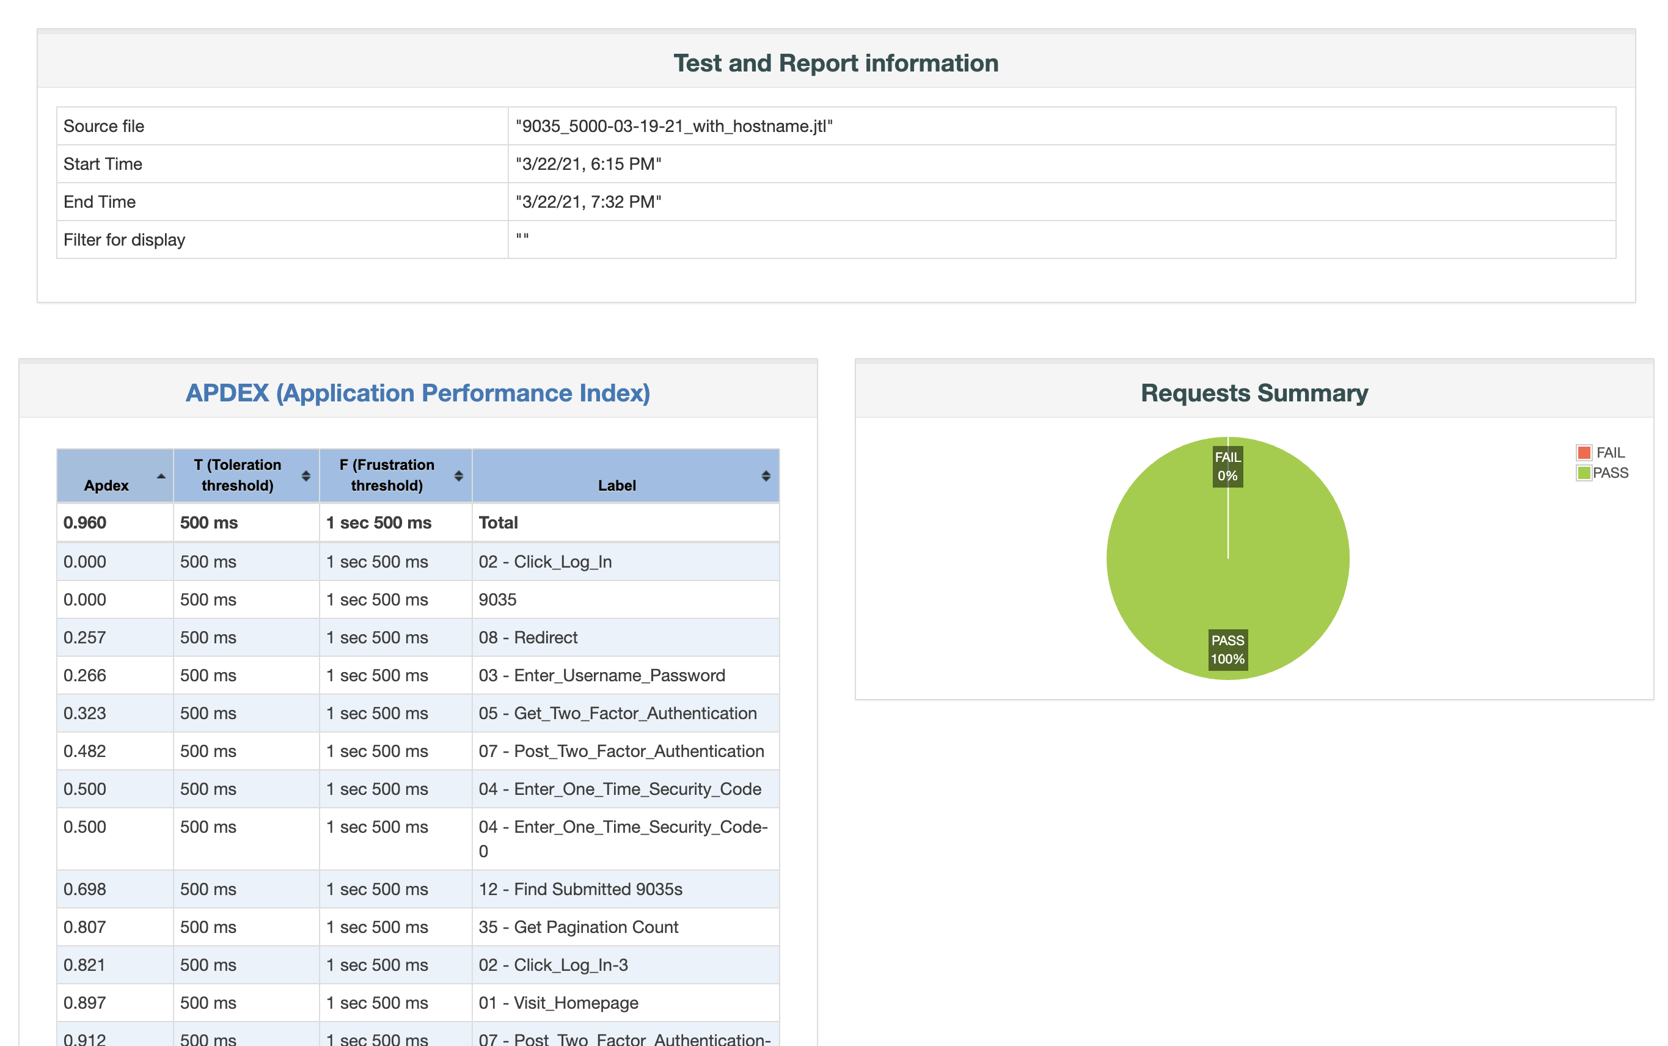1668x1046 pixels.
Task: Click label 02 - Click_Log_In-3
Action: coord(554,965)
